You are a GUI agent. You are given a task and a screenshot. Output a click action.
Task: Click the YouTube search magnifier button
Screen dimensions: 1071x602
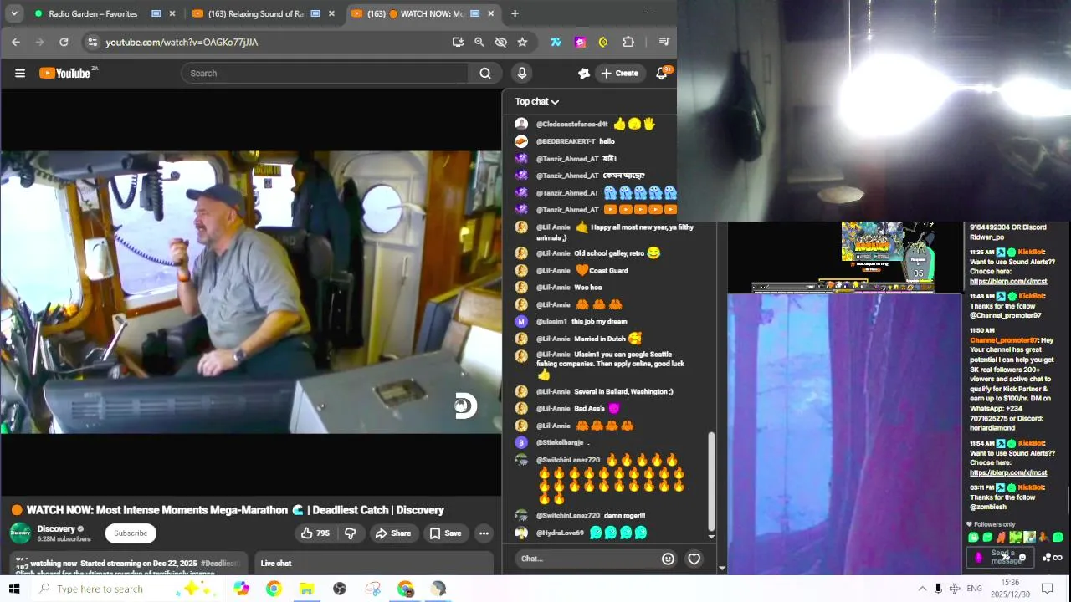485,74
